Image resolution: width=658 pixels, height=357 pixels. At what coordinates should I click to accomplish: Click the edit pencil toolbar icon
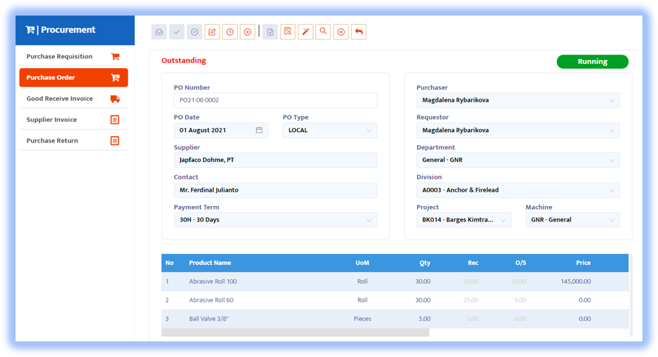coord(212,32)
